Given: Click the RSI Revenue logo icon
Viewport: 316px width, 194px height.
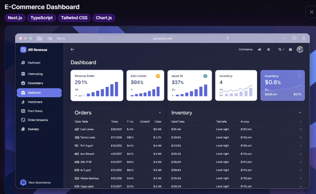Looking at the screenshot, I should click(23, 50).
